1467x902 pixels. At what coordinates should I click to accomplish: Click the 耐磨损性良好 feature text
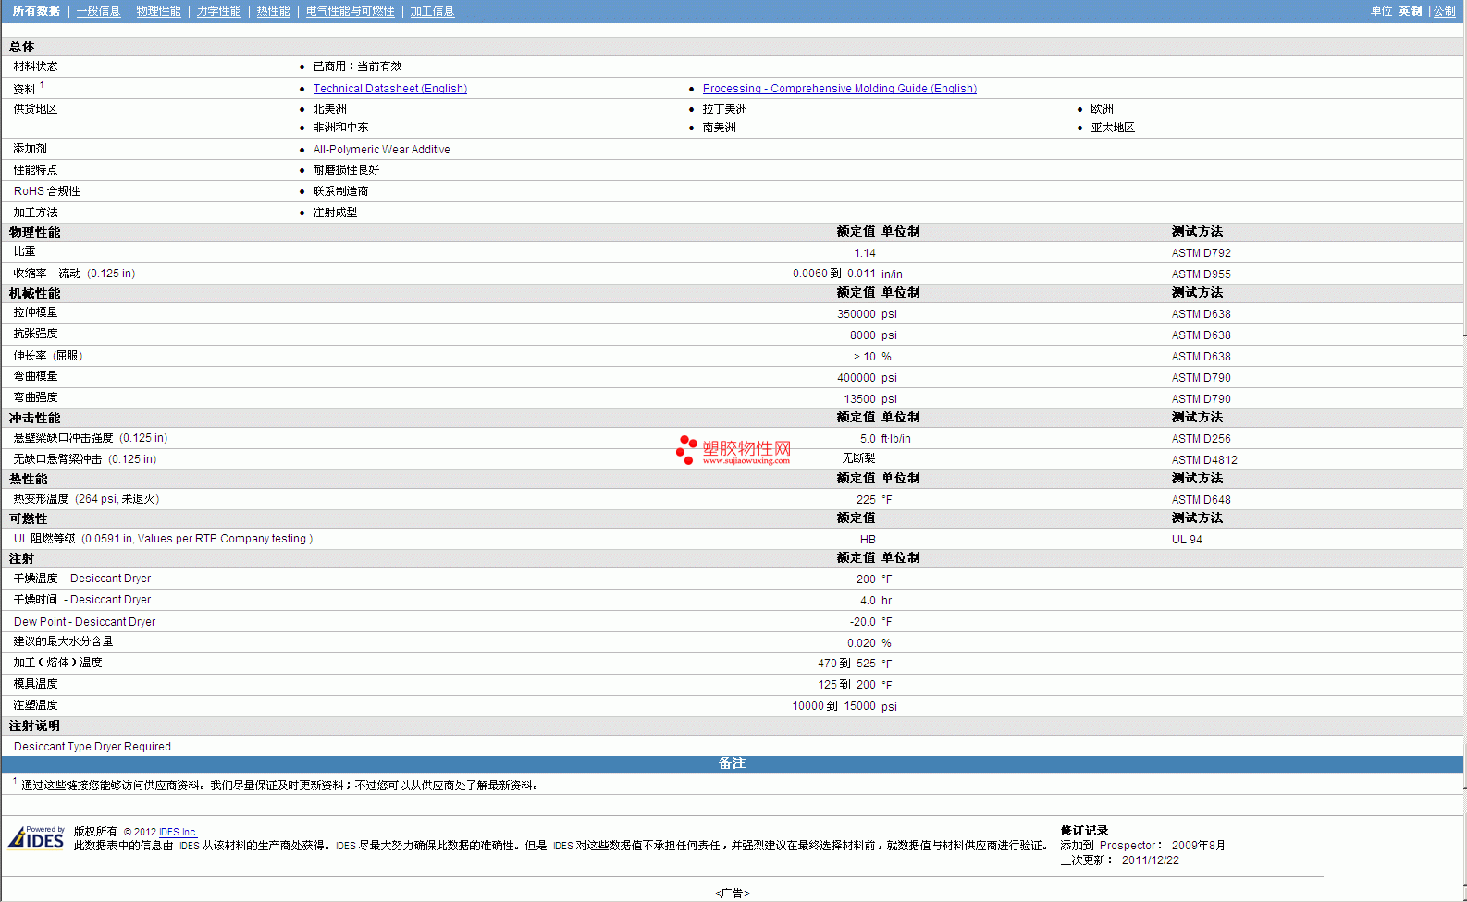click(346, 170)
